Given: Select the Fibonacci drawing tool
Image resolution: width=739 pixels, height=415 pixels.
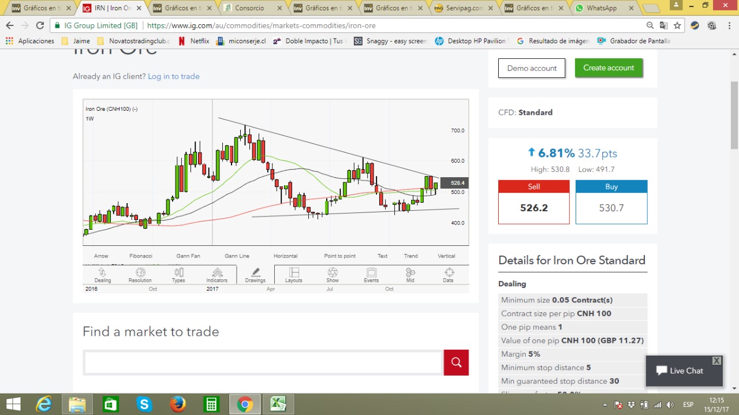Looking at the screenshot, I should point(141,256).
